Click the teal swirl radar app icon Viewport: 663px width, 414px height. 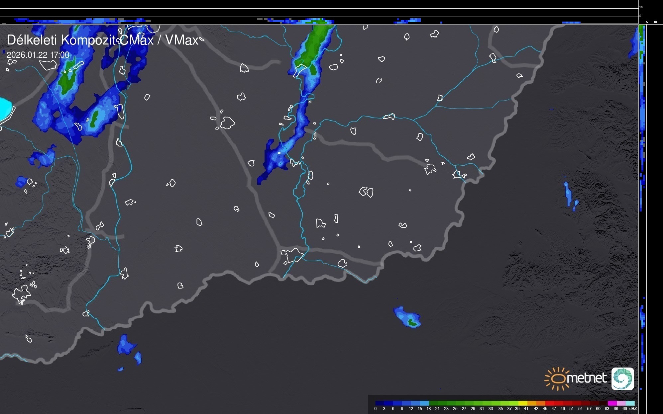click(622, 378)
